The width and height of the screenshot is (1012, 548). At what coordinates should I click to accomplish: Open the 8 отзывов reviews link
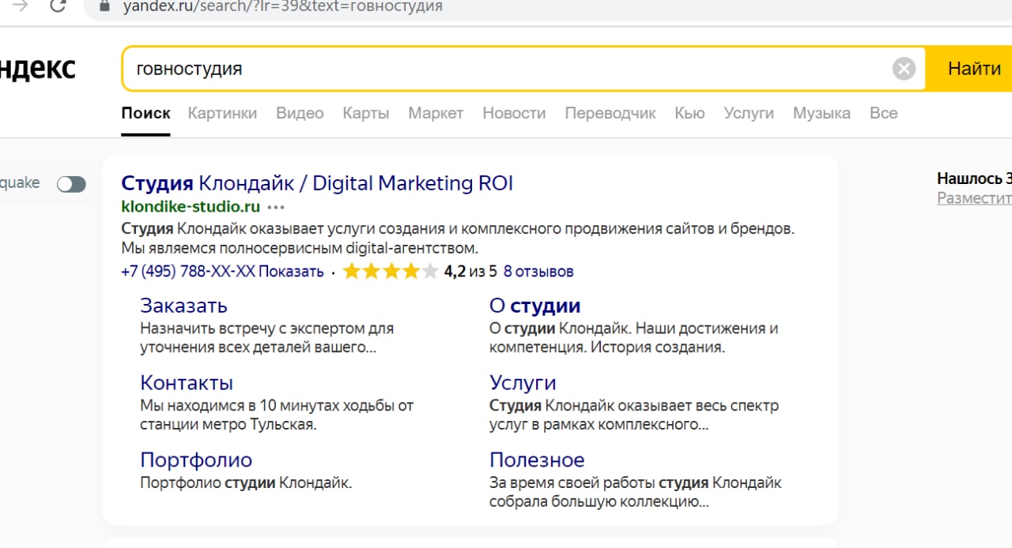pyautogui.click(x=538, y=272)
